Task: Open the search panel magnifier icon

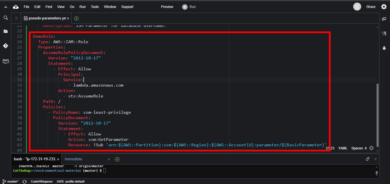Action: pyautogui.click(x=5, y=18)
